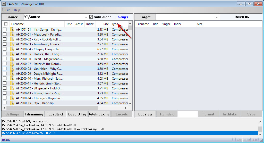
Task: Click zip icon next to Hendrix, Jimi file
Action: pos(12,83)
